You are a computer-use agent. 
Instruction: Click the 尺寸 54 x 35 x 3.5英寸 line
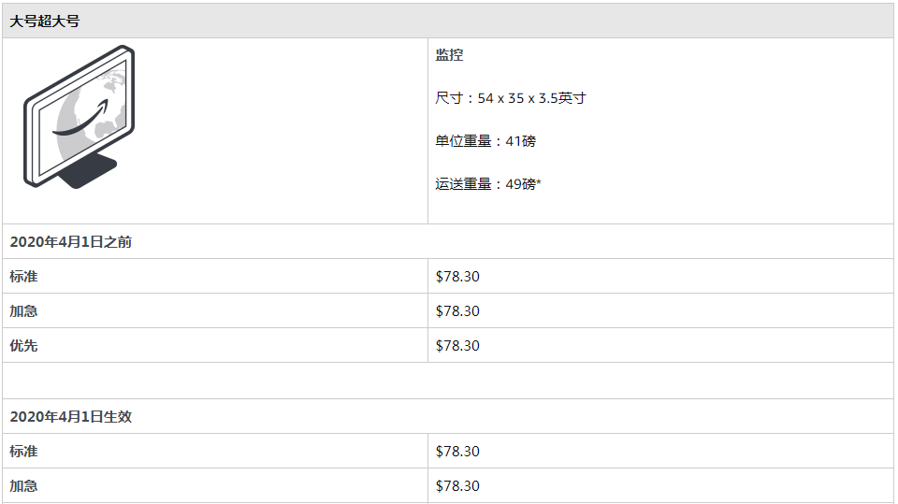(x=510, y=98)
